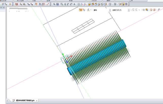This screenshot has height=104, width=163.
Task: Click the fifth orange view cube icon
Action: [102, 4]
